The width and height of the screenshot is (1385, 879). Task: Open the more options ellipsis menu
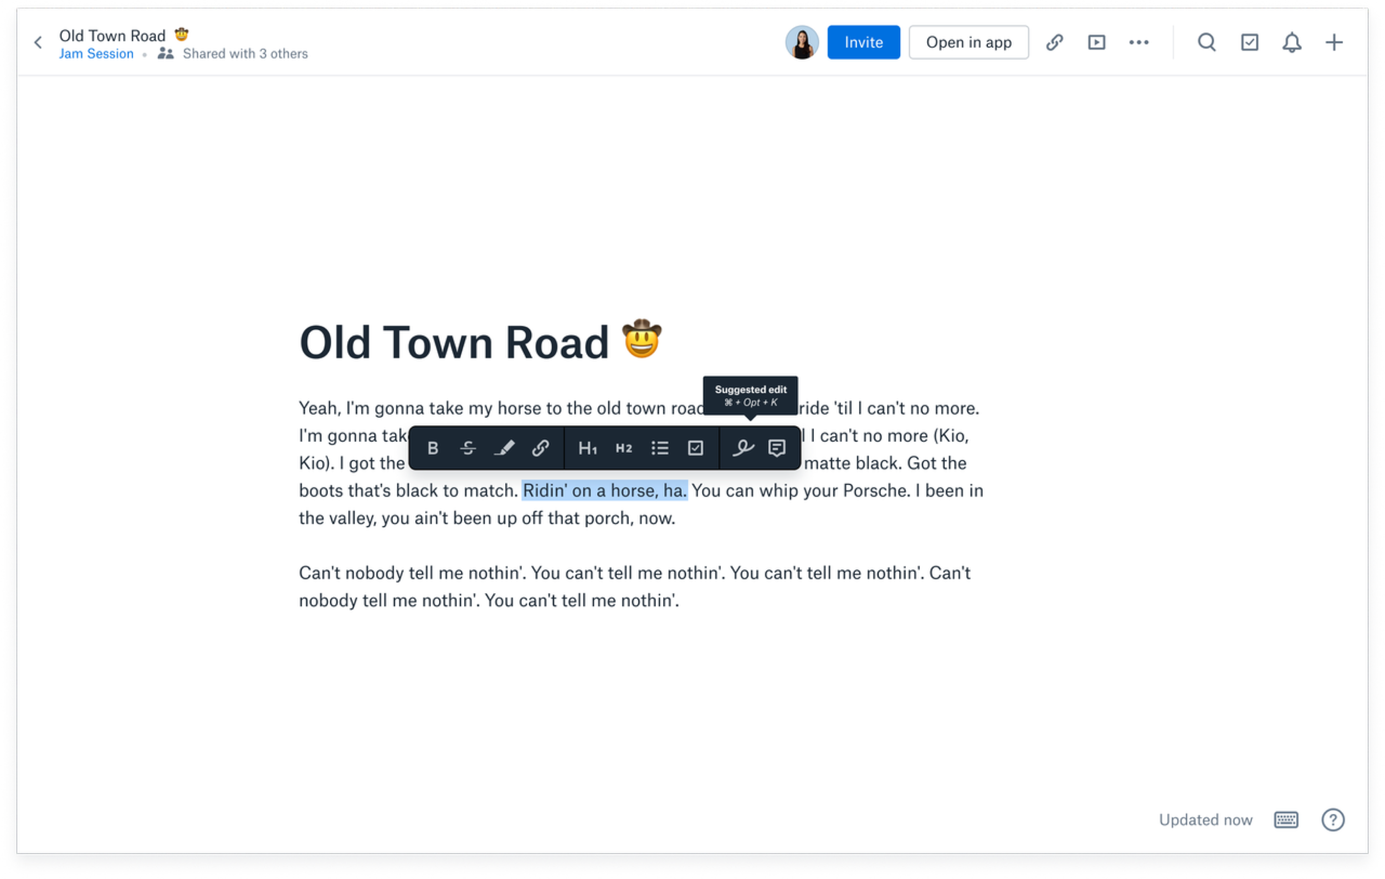pos(1139,43)
